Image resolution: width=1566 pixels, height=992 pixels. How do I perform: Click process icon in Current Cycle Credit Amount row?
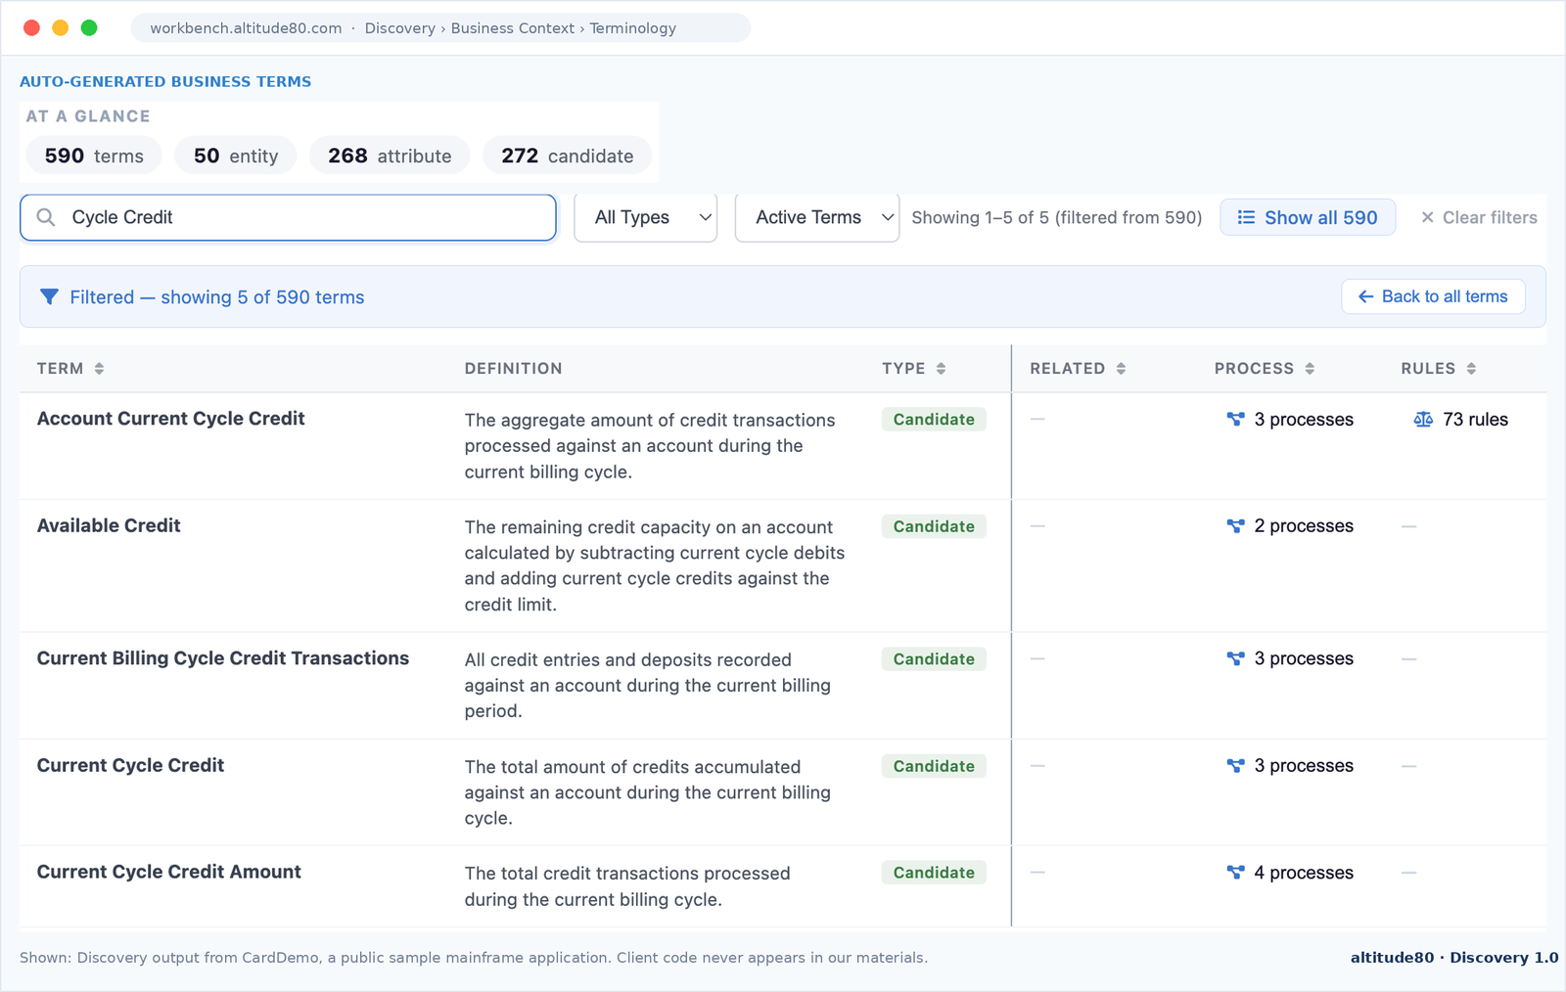click(1235, 872)
